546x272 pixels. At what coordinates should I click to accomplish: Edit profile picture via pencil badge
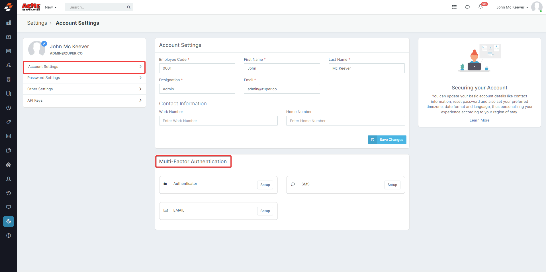(44, 44)
